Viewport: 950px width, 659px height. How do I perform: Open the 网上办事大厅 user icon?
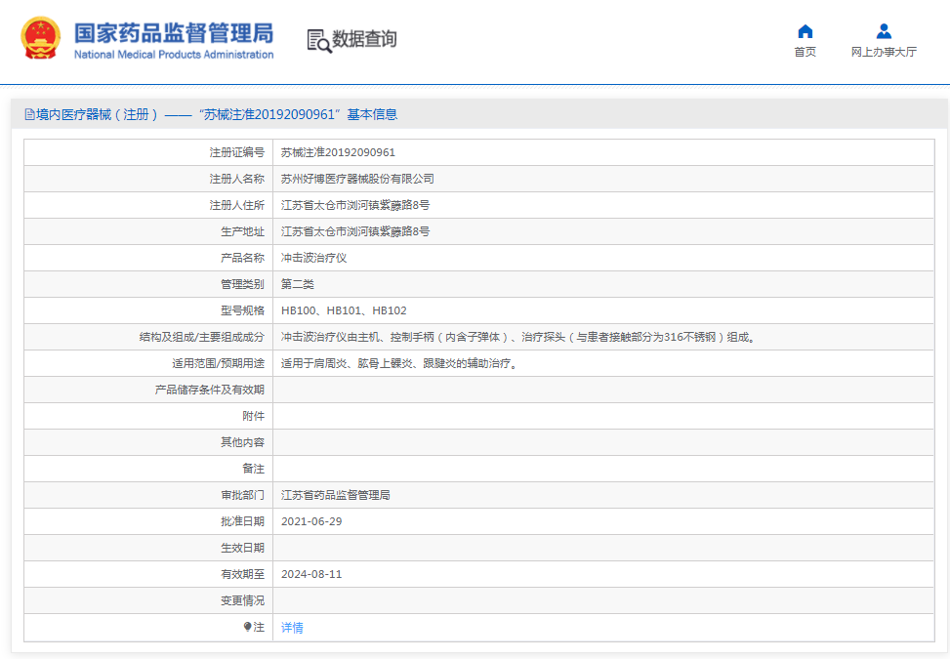tap(884, 31)
